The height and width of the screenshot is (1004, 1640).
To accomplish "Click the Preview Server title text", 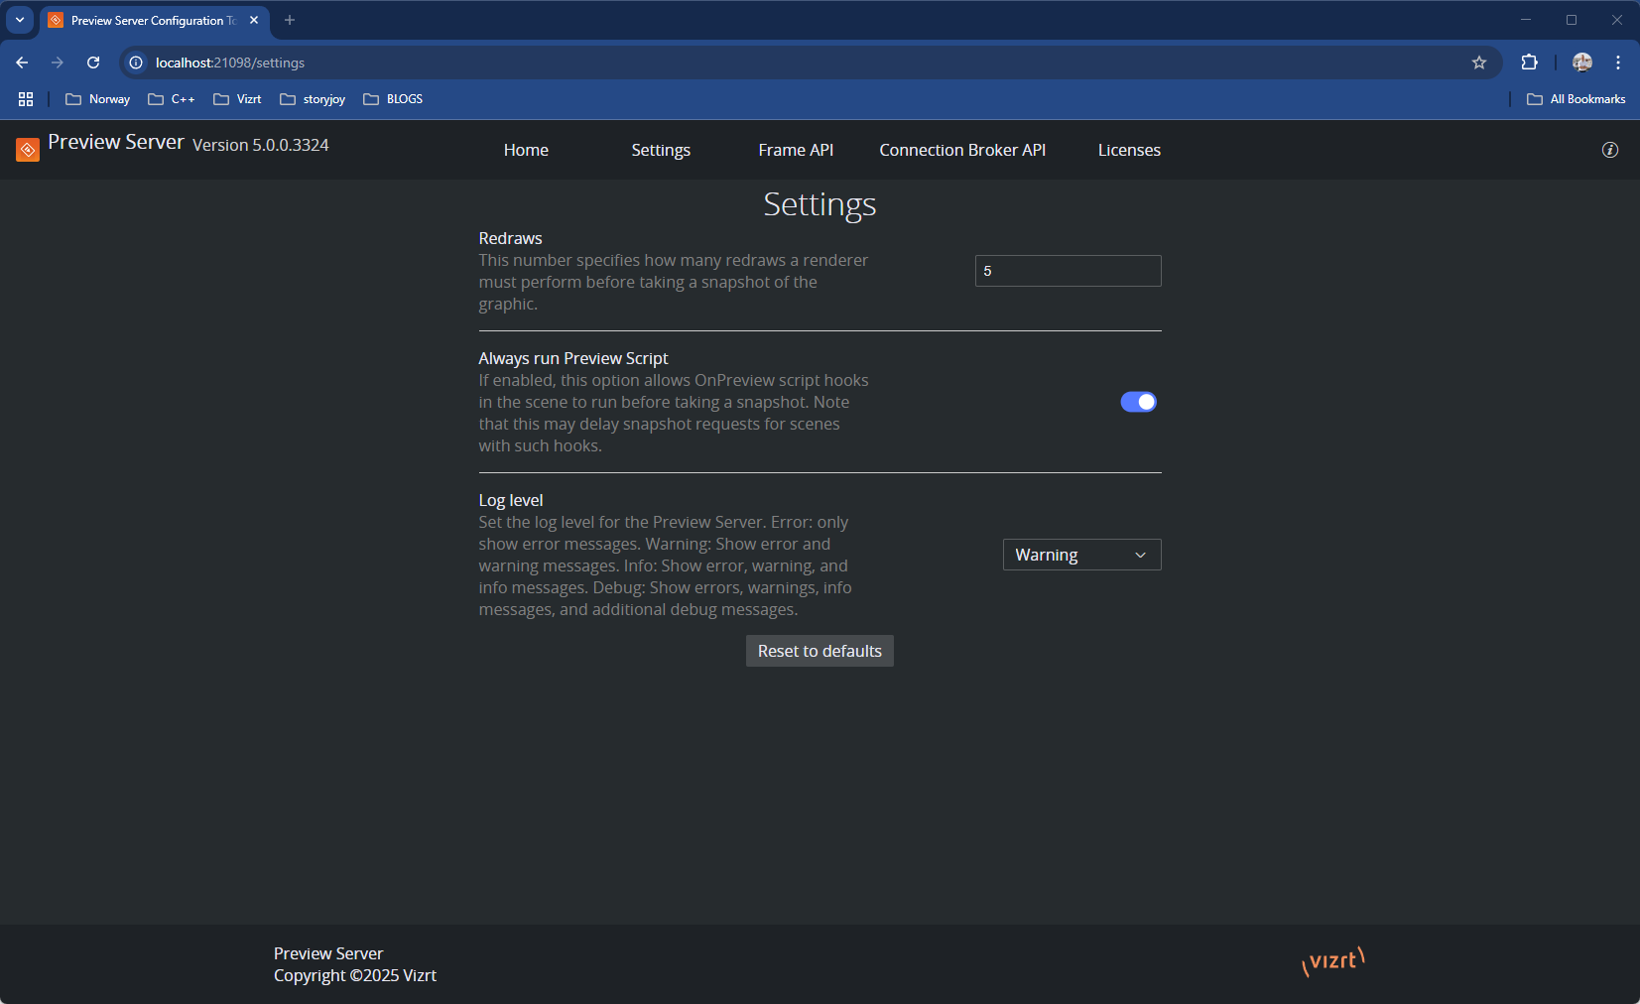I will (116, 142).
